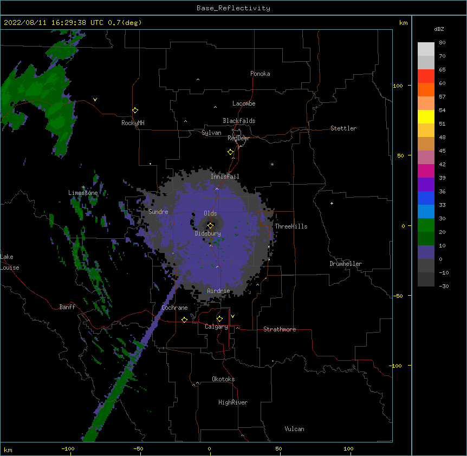Click the Cochrane city label
The height and width of the screenshot is (456, 467).
(174, 308)
